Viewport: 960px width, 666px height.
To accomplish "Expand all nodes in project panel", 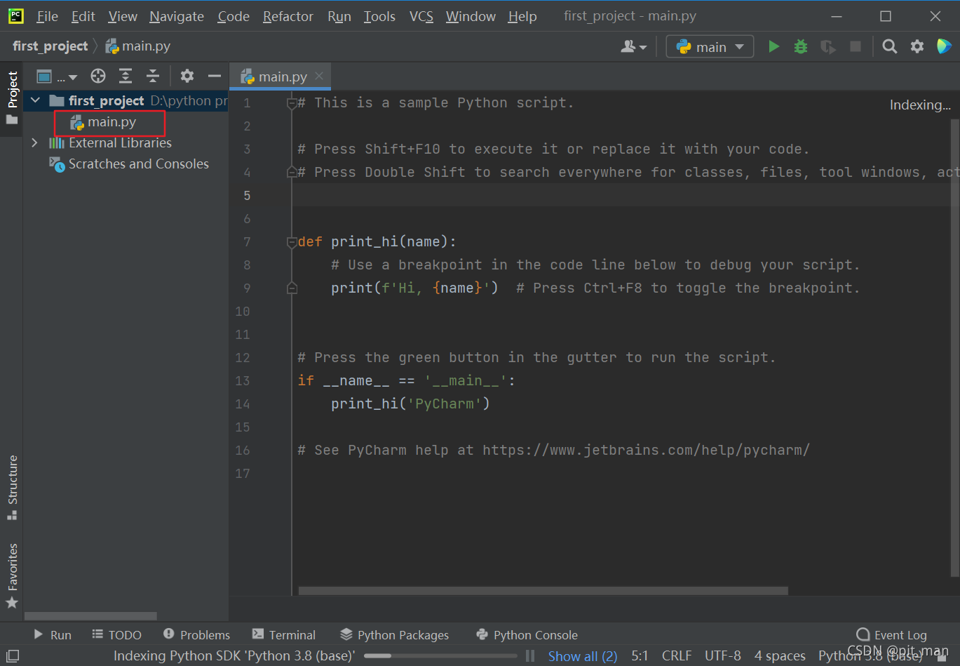I will 126,76.
